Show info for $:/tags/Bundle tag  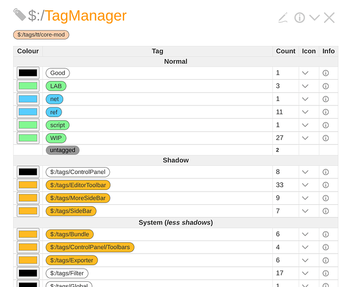326,234
